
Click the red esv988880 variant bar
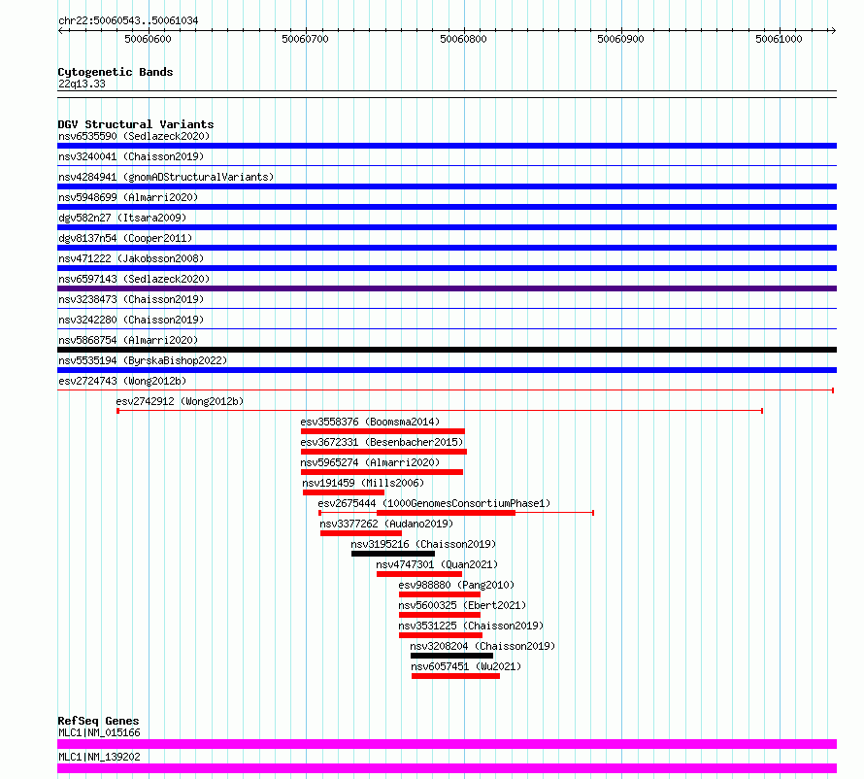(x=440, y=594)
